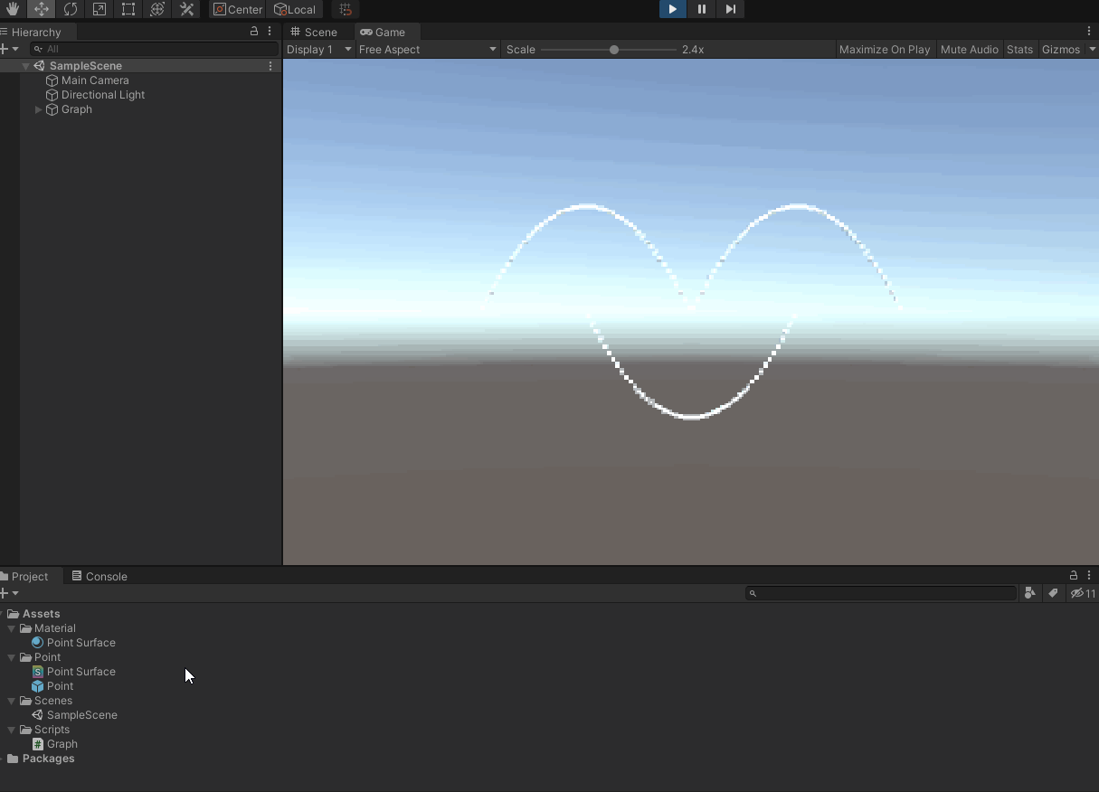
Task: Toggle Local handle rotation
Action: pos(294,9)
